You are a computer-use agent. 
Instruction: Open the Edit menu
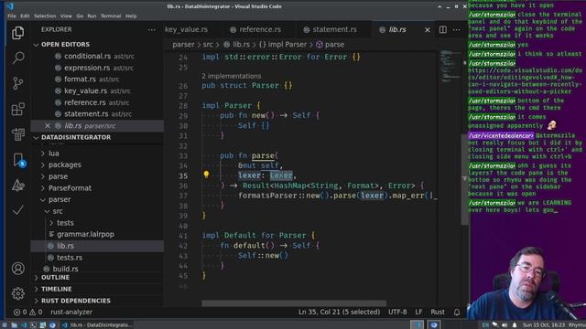25,16
